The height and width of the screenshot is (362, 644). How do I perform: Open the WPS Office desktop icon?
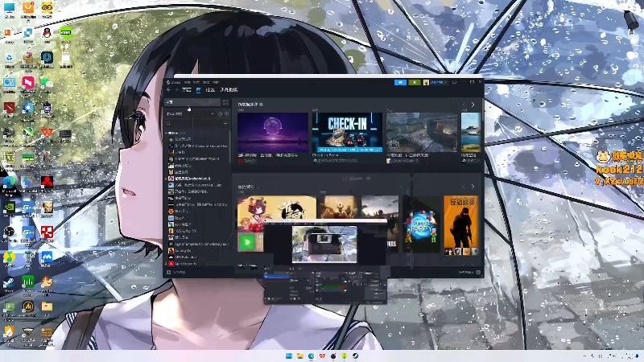point(47,134)
